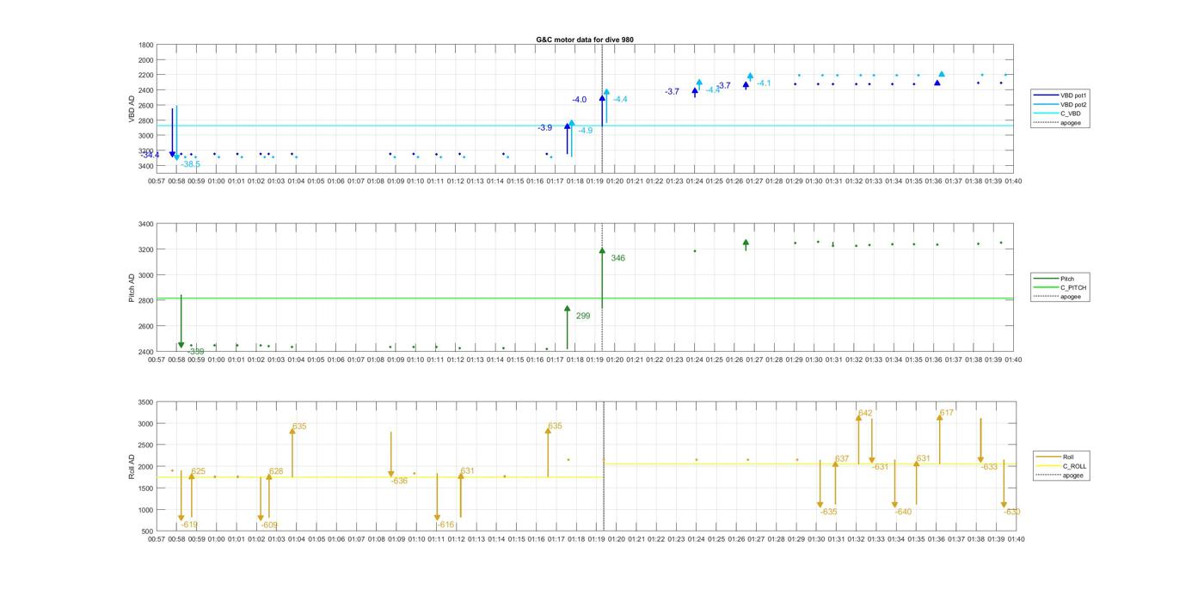Click the '-34.4' VBD data label
1204x596 pixels.
(150, 155)
